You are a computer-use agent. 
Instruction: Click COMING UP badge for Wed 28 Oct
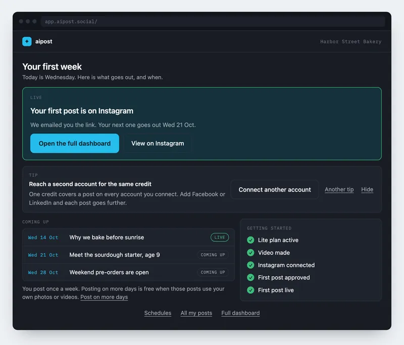pos(213,272)
